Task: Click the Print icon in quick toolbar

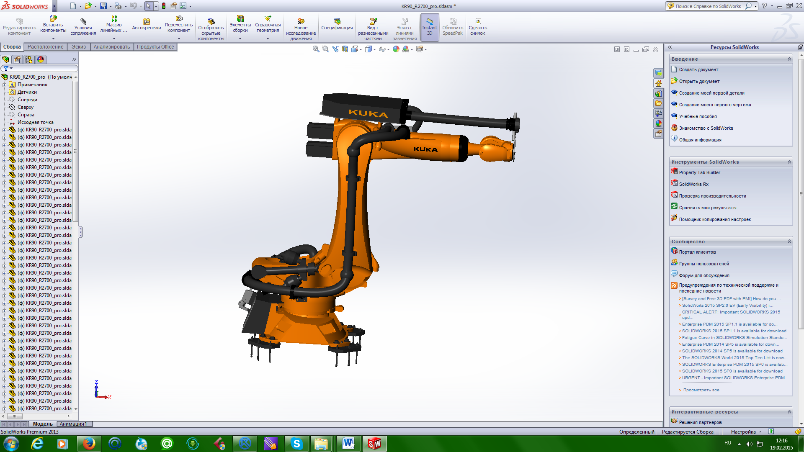Action: pyautogui.click(x=118, y=6)
